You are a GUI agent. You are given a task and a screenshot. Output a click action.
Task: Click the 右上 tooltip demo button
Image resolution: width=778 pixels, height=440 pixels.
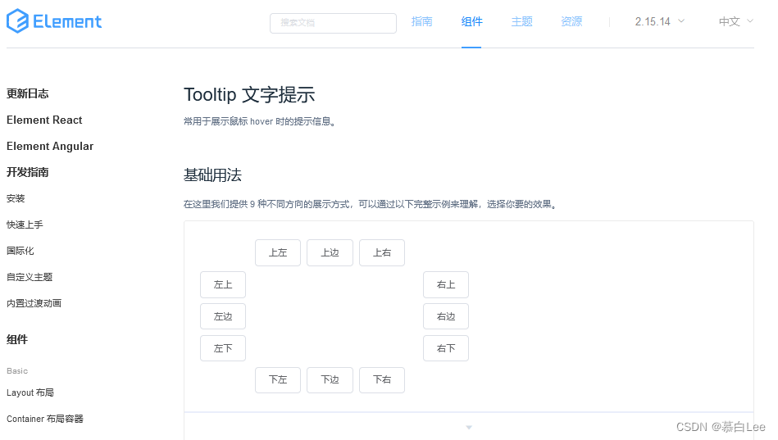[x=445, y=285]
